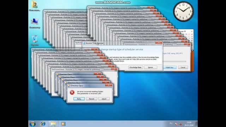
Task: Select the Recycle Bin desktop icon
Action: point(35,40)
